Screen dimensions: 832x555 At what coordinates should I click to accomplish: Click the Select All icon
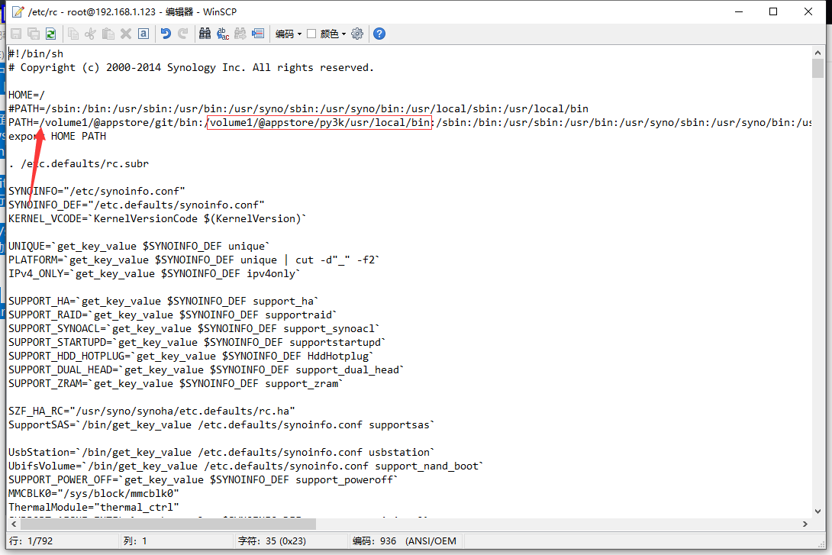144,34
